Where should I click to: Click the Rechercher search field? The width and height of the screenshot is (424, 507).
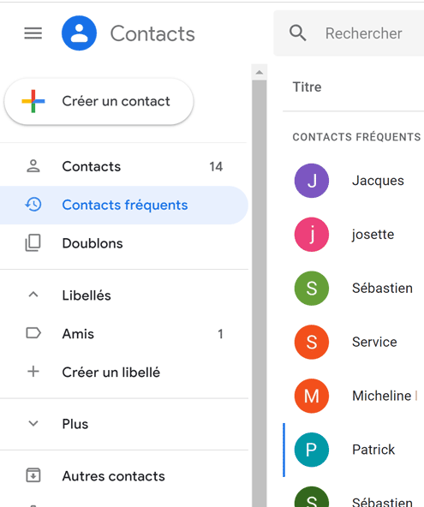click(x=349, y=33)
